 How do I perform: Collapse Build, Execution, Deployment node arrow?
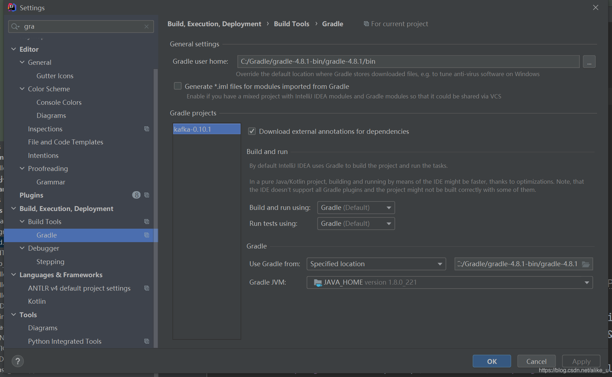pyautogui.click(x=13, y=209)
